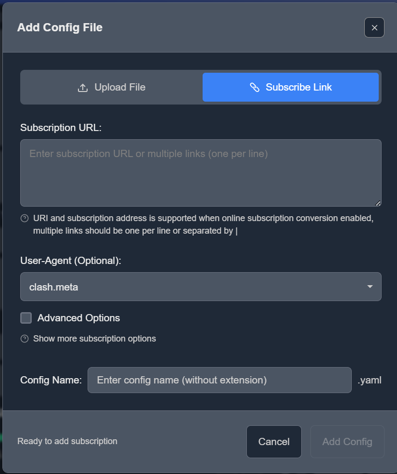
Task: Click the User-Agent dropdown arrow
Action: pos(370,287)
